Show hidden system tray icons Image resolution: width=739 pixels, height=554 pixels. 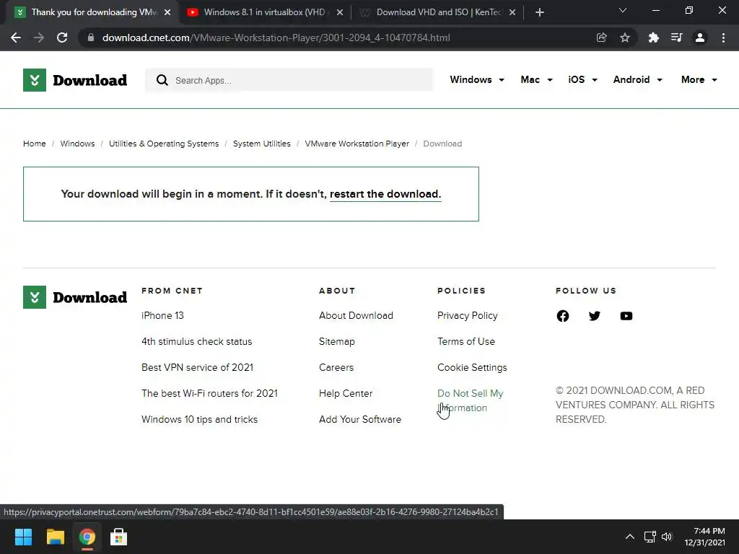[629, 537]
